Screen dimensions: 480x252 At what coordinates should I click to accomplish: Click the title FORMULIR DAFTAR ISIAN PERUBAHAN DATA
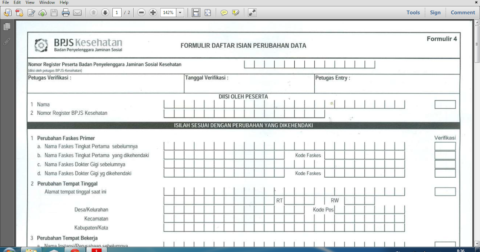[x=243, y=46]
